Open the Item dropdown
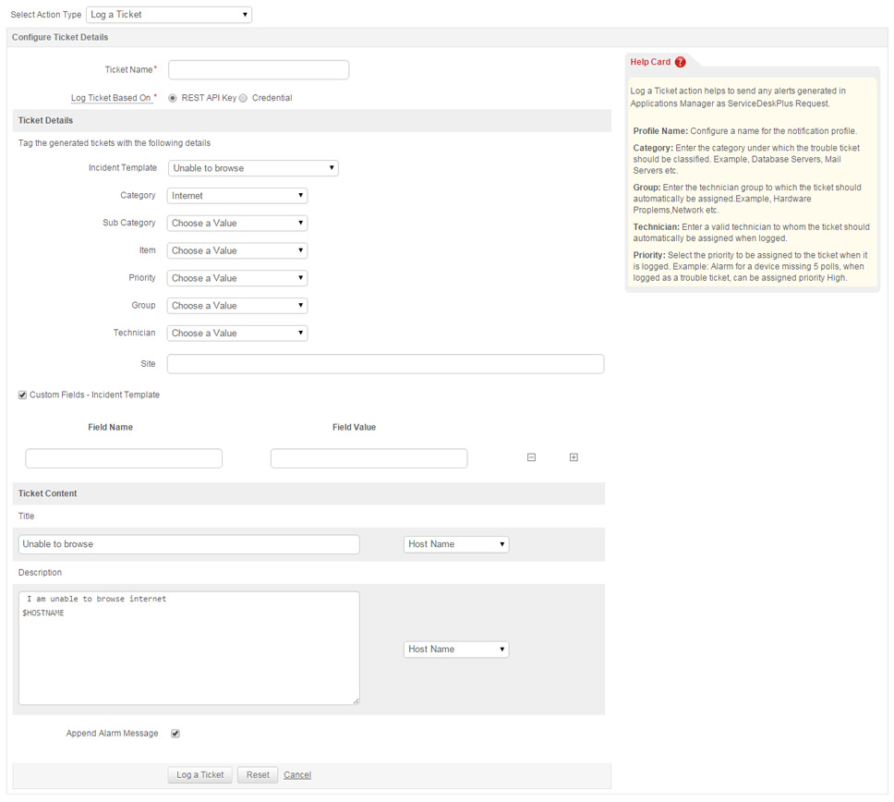The image size is (894, 802). coord(237,250)
